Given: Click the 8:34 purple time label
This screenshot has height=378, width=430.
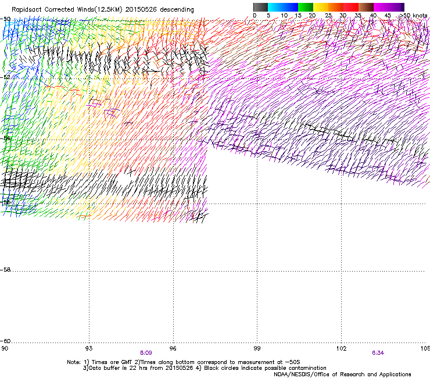Looking at the screenshot, I should click(378, 353).
